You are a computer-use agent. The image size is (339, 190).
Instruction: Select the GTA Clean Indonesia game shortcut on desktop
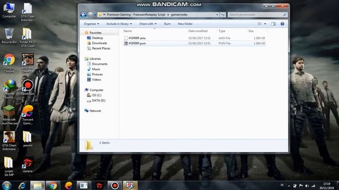point(9,141)
